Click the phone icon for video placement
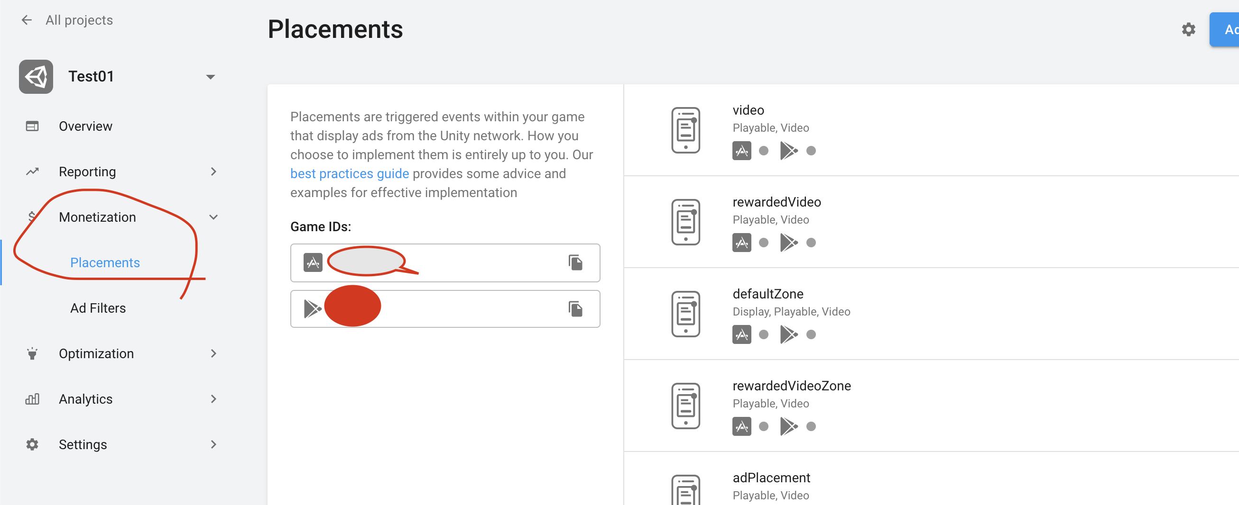The height and width of the screenshot is (505, 1239). pos(685,130)
